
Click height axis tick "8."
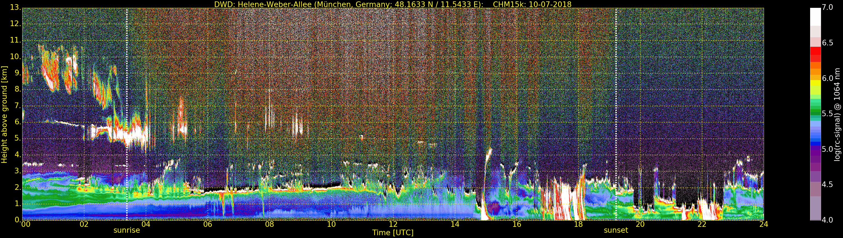[x=17, y=89]
